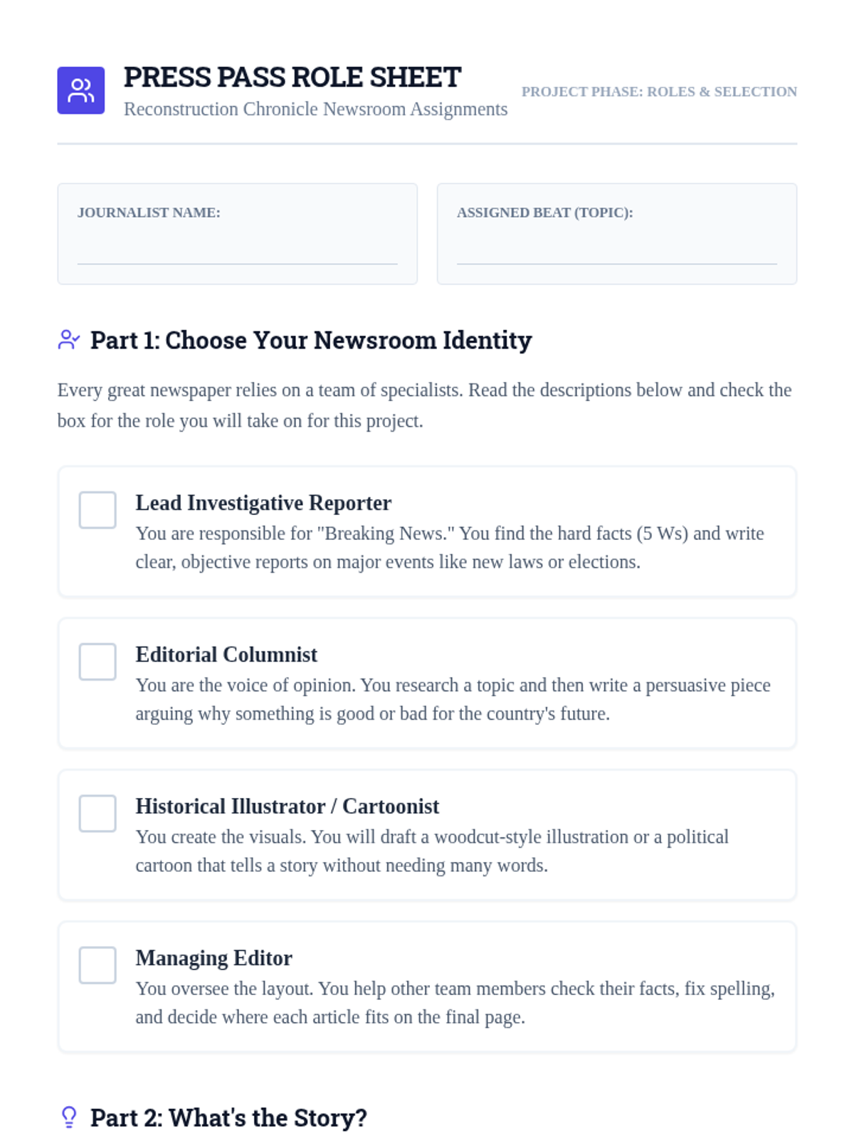Select the Reconstruction Chronicle Newsroom Assignments subtitle
Viewport: 854px width, 1138px height.
coord(315,109)
